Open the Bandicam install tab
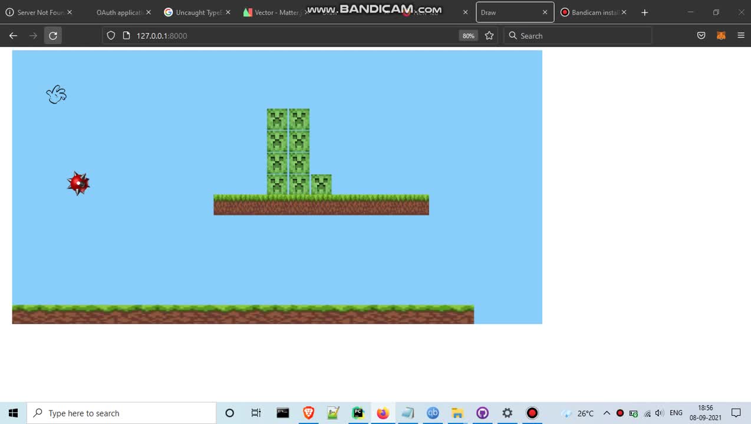The width and height of the screenshot is (751, 424). (x=589, y=12)
